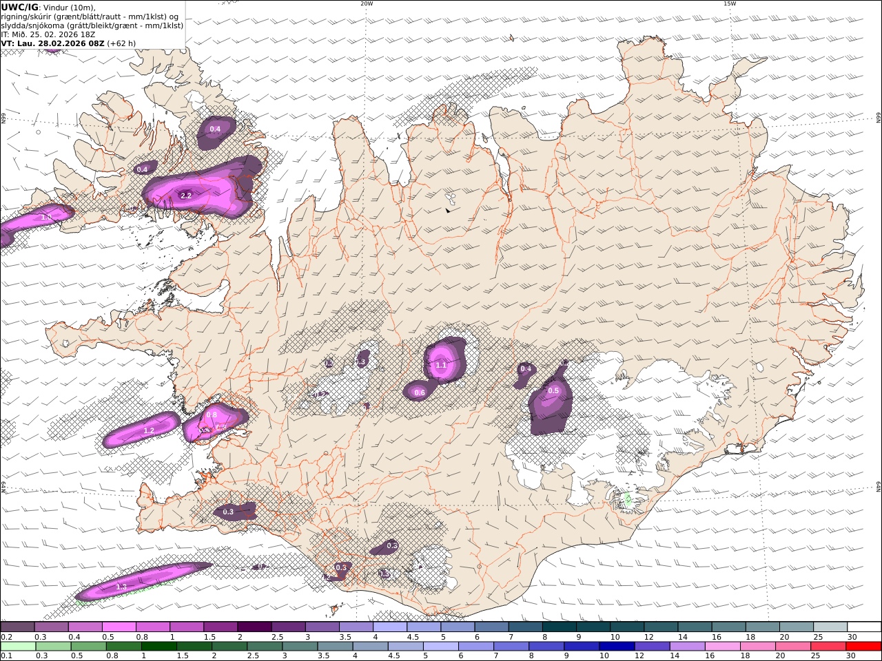Click the "0.1" tick label on lower legend
Viewport: 882px width, 661px height.
6,656
